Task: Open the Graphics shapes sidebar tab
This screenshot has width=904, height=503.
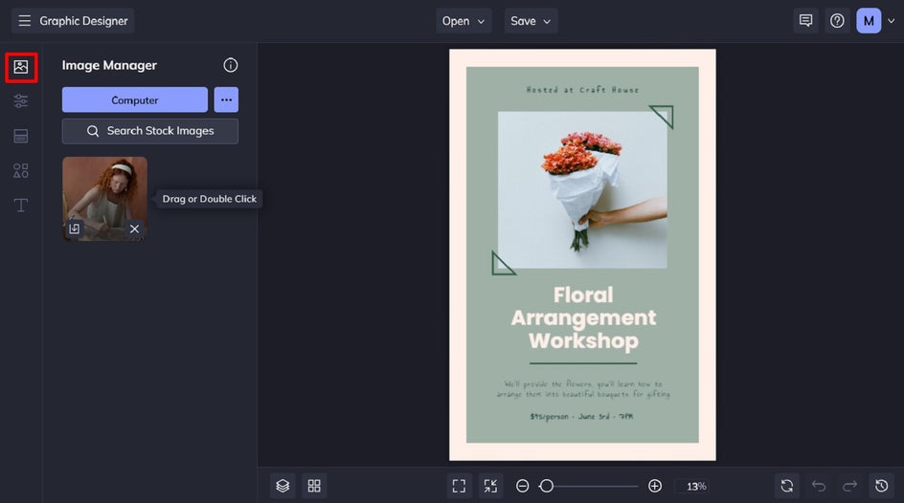Action: tap(21, 170)
